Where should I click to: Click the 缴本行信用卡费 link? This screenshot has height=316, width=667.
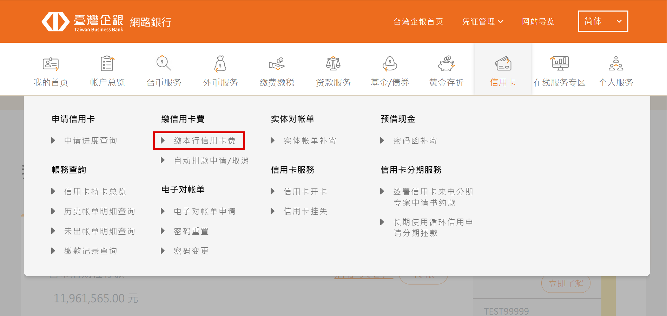(x=205, y=140)
